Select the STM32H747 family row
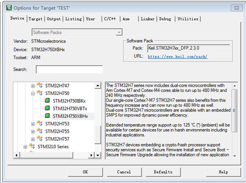The width and height of the screenshot is (246, 183). pyautogui.click(x=57, y=86)
